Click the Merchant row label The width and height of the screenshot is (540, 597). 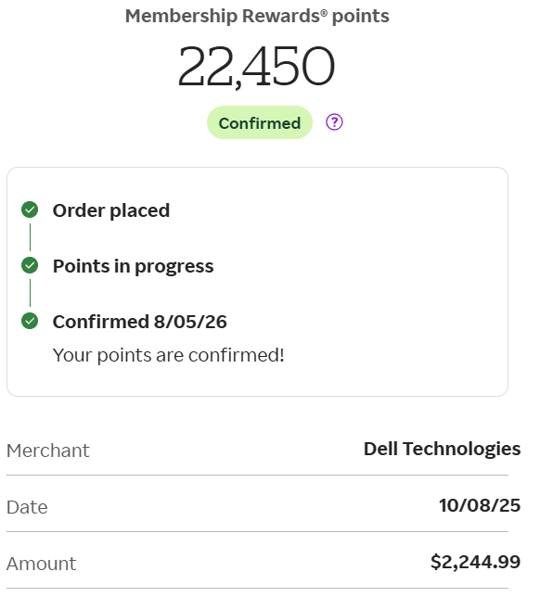pyautogui.click(x=48, y=451)
